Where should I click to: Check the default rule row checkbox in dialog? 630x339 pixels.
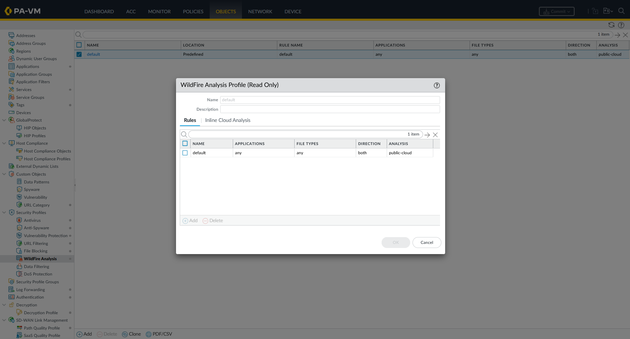click(185, 153)
